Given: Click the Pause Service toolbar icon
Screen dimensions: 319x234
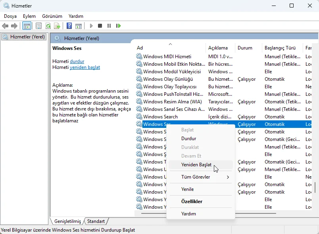Looking at the screenshot, I should tap(109, 26).
